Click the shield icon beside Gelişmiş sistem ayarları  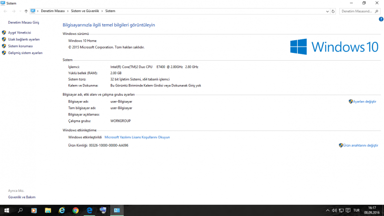pos(4,53)
